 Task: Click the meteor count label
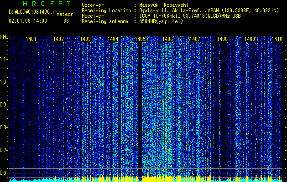(65, 14)
